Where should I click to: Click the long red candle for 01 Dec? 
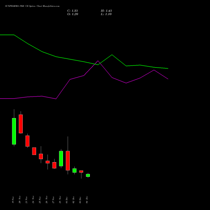point(68,160)
